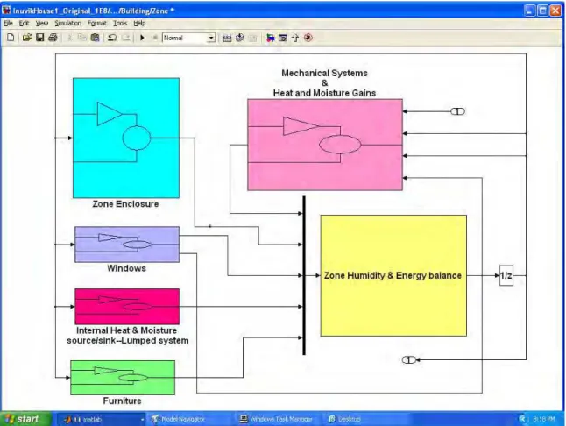Select the lavender Windows subsystem block
Viewport: 566px width, 426px height.
(x=127, y=245)
